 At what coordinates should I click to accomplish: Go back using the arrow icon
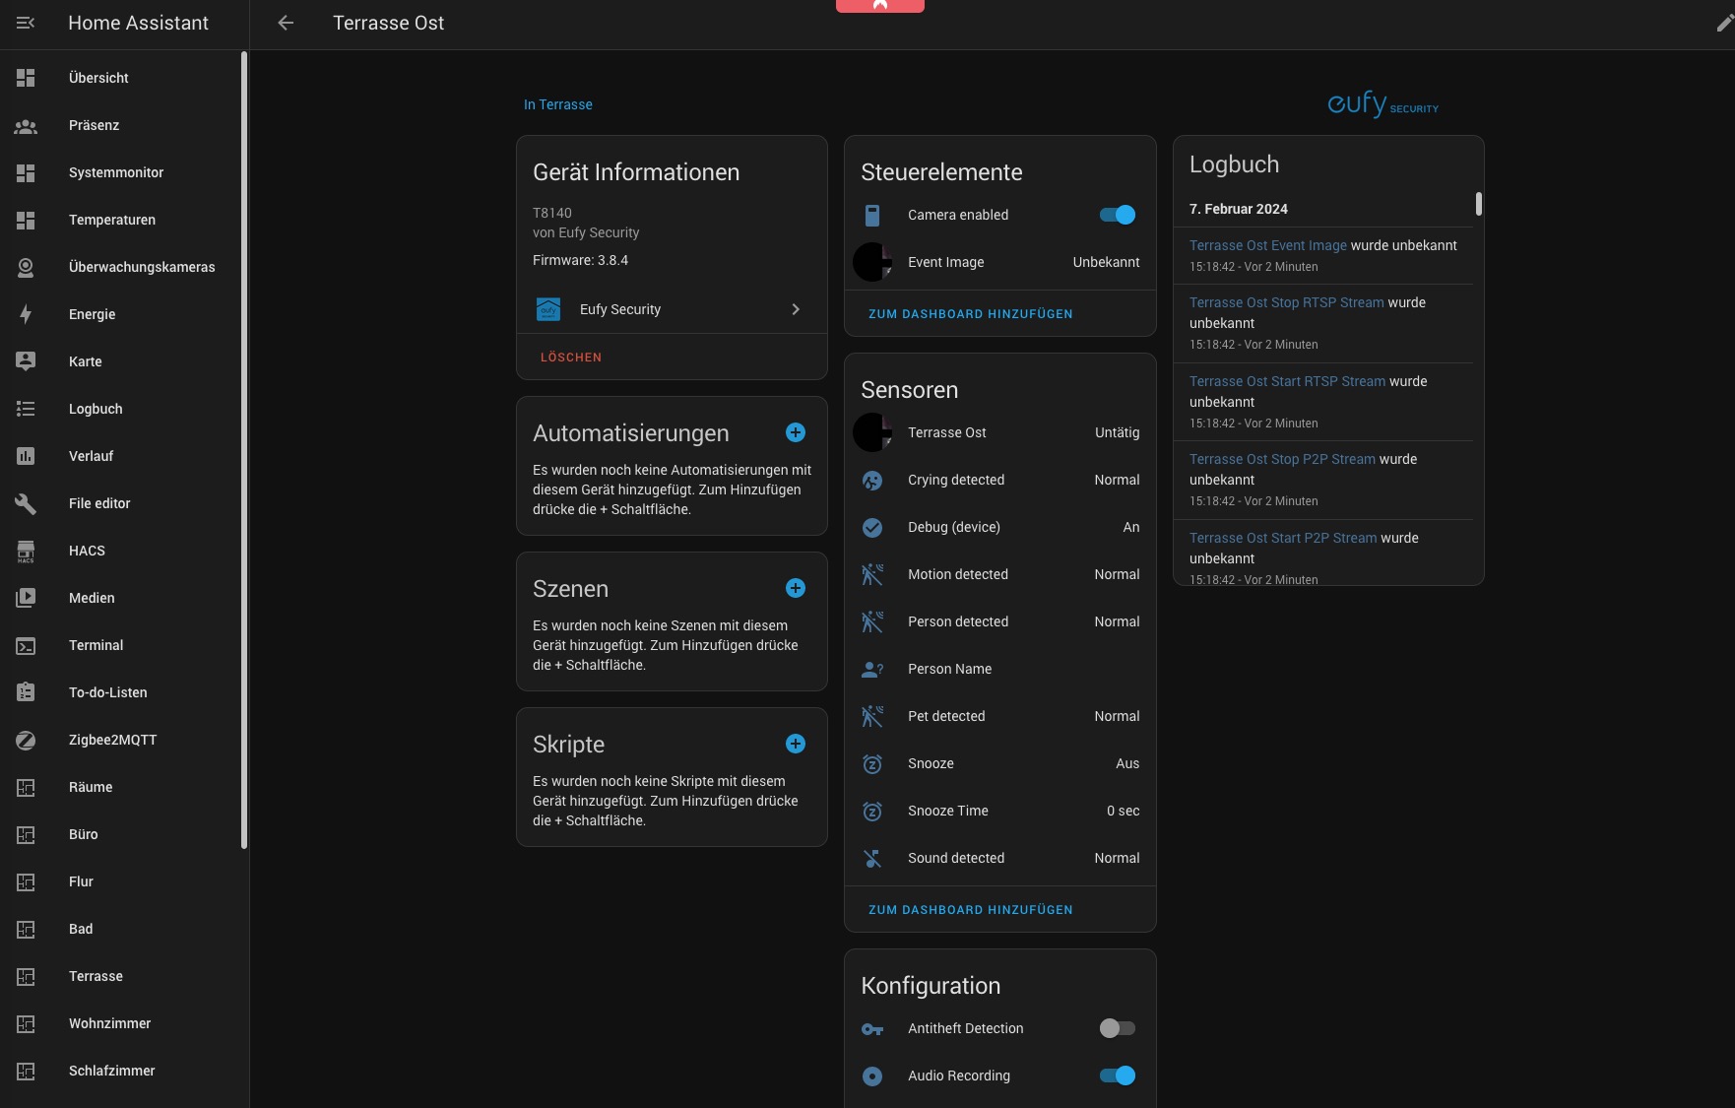pos(286,23)
